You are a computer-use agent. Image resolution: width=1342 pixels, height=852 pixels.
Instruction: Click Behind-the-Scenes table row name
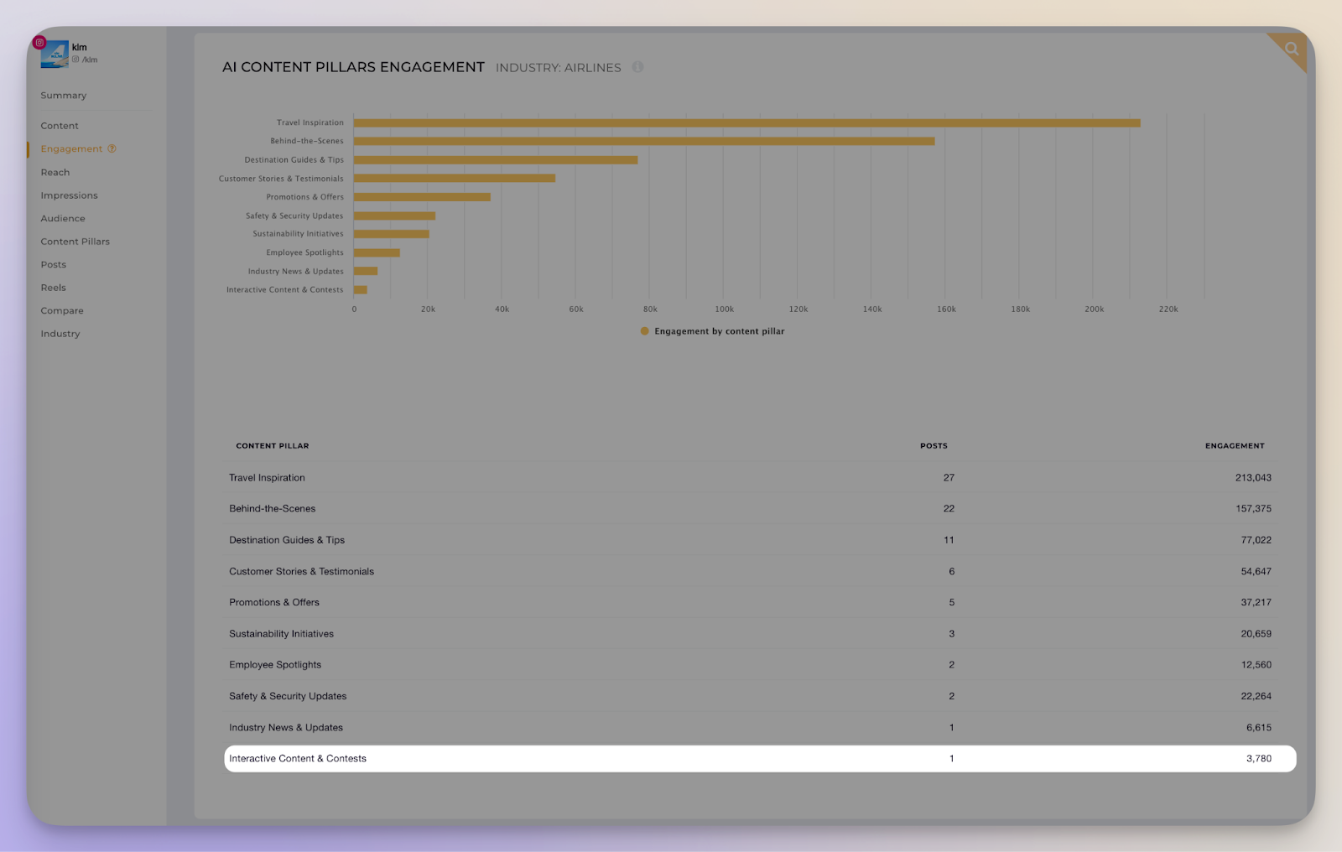tap(273, 509)
